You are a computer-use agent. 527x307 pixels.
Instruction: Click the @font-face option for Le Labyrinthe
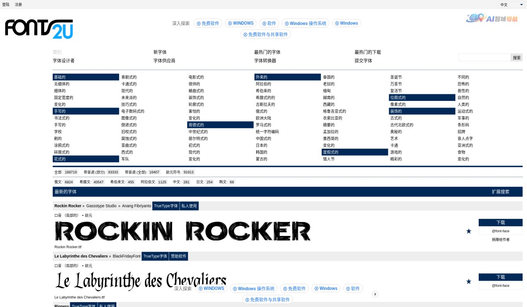(x=500, y=286)
